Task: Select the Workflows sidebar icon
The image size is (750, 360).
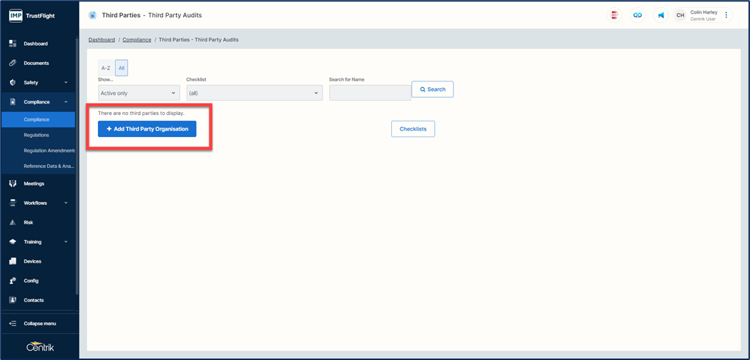Action: 13,203
